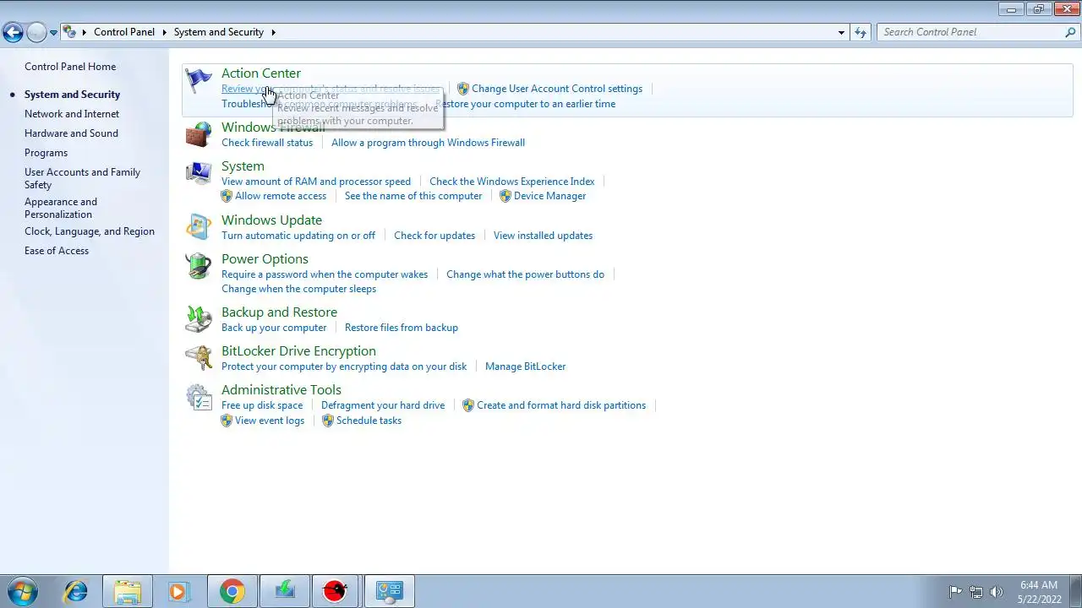Click Check the Windows Experience Index
Screen dimensions: 1082x608
point(511,182)
